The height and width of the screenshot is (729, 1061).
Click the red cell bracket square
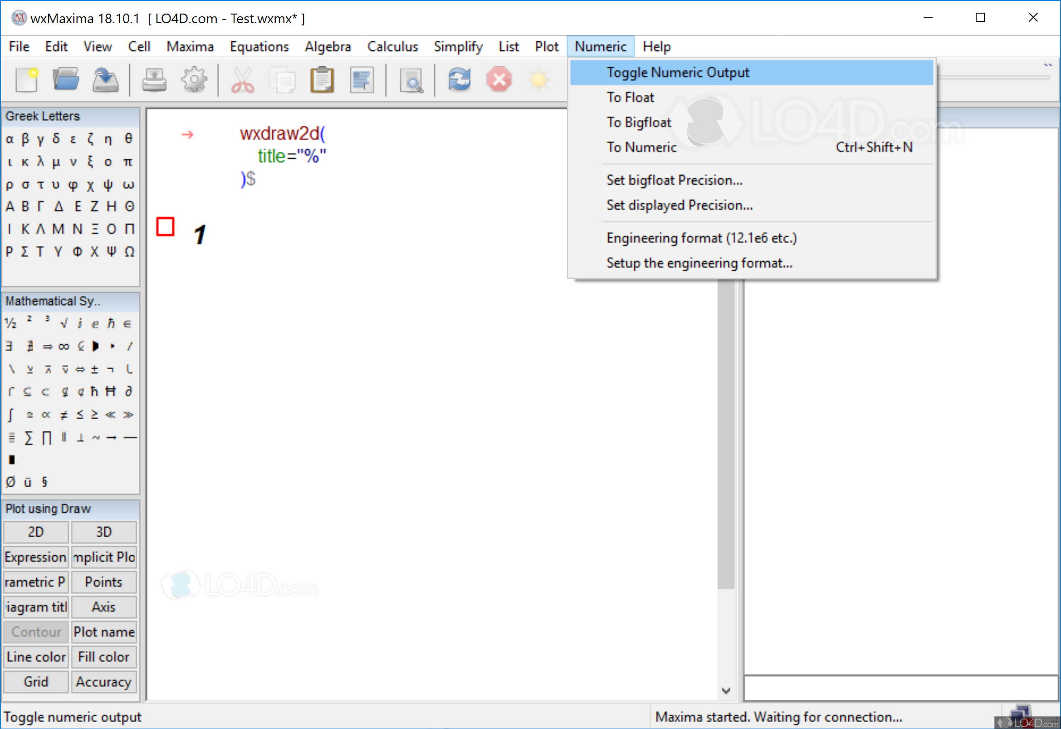[x=165, y=226]
